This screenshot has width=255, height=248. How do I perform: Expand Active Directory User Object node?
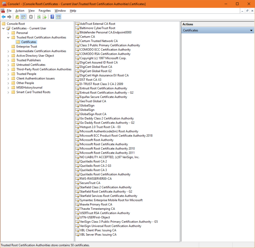tap(8, 56)
